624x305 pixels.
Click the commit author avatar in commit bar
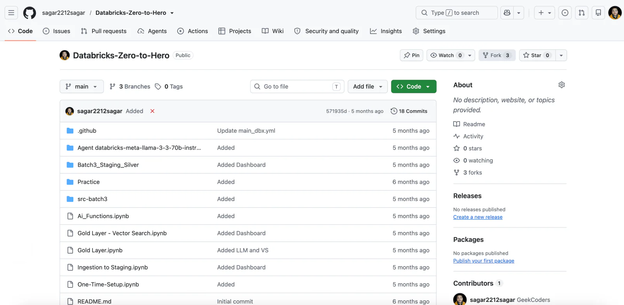point(70,111)
